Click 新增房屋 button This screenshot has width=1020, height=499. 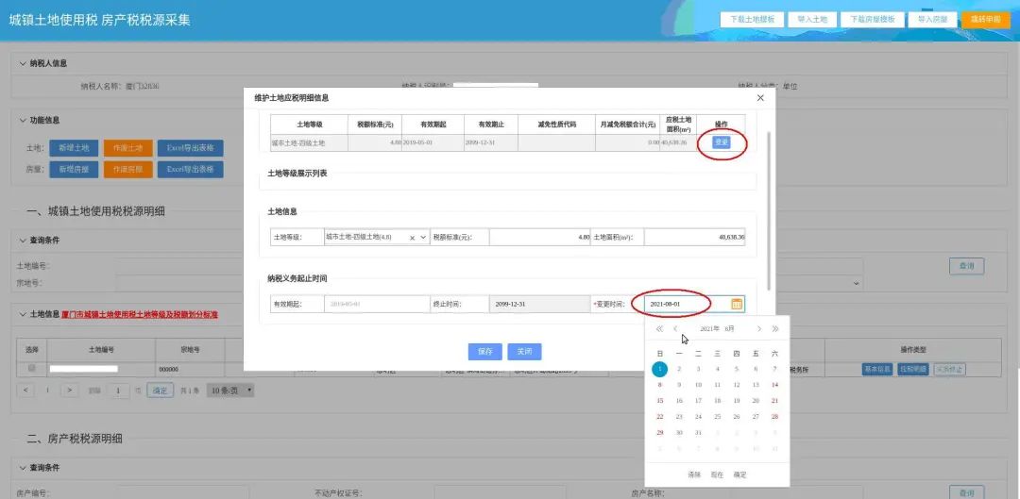coord(74,170)
